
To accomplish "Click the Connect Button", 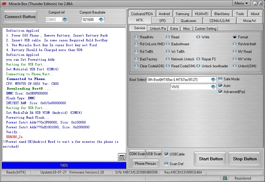I will click(x=20, y=17).
